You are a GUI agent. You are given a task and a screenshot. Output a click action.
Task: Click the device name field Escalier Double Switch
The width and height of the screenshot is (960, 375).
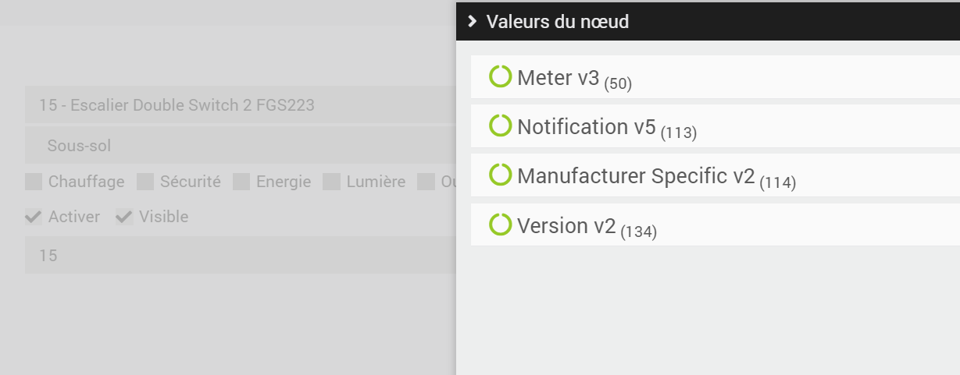(241, 104)
